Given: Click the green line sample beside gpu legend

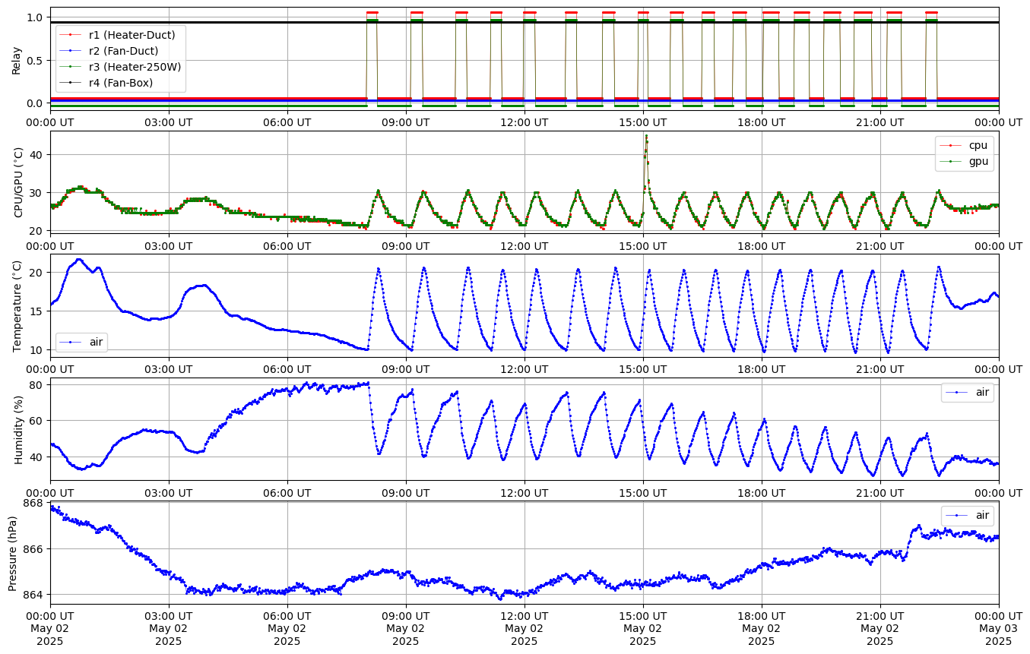Looking at the screenshot, I should pyautogui.click(x=951, y=161).
